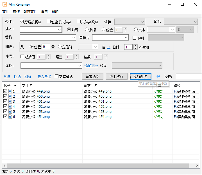Select the insert 位置 radio button
The height and width of the screenshot is (175, 202).
[x=103, y=30]
